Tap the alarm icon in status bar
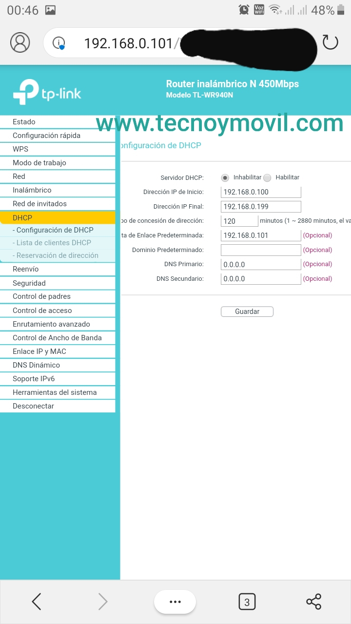 [244, 10]
